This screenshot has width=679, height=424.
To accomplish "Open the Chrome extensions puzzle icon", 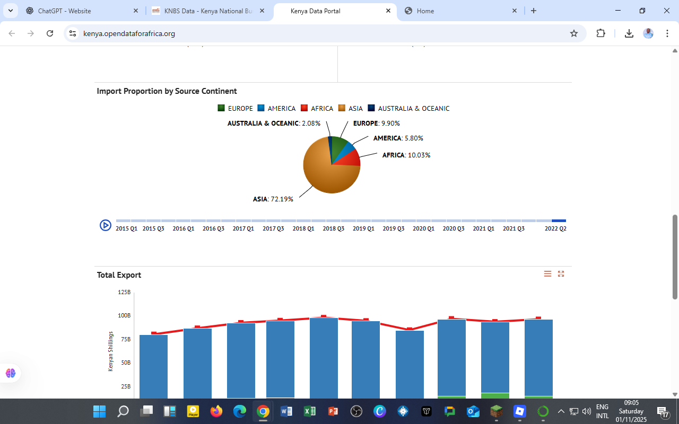I will pos(600,33).
